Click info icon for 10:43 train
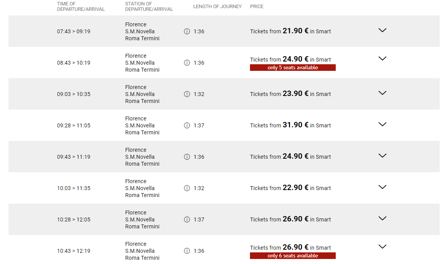 [x=187, y=251]
